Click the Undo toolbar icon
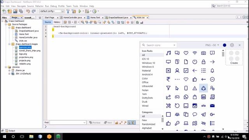249x140 pixels. 28,11
